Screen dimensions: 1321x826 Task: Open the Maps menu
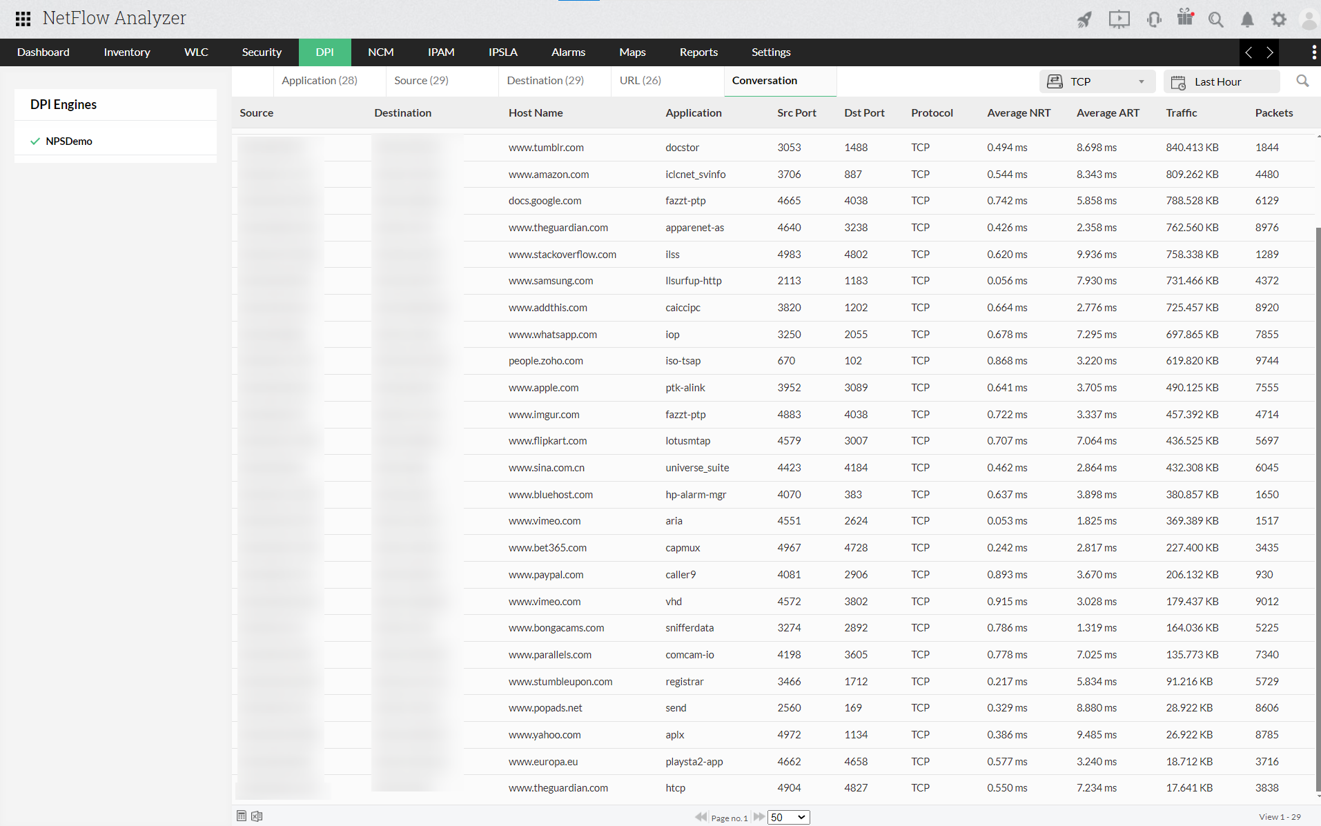[x=632, y=52]
